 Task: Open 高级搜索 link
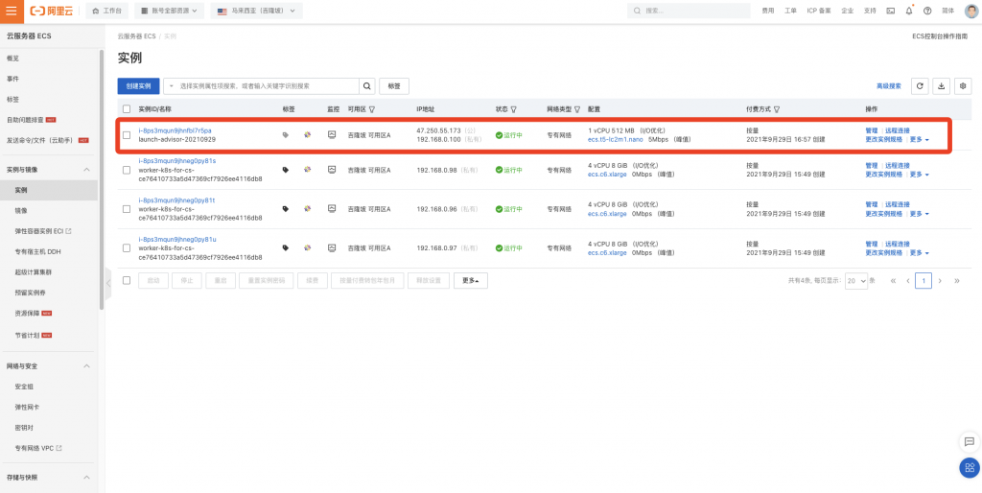[889, 85]
